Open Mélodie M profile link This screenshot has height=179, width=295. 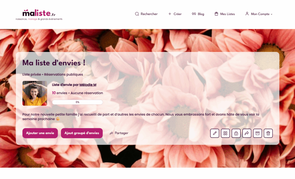88,85
